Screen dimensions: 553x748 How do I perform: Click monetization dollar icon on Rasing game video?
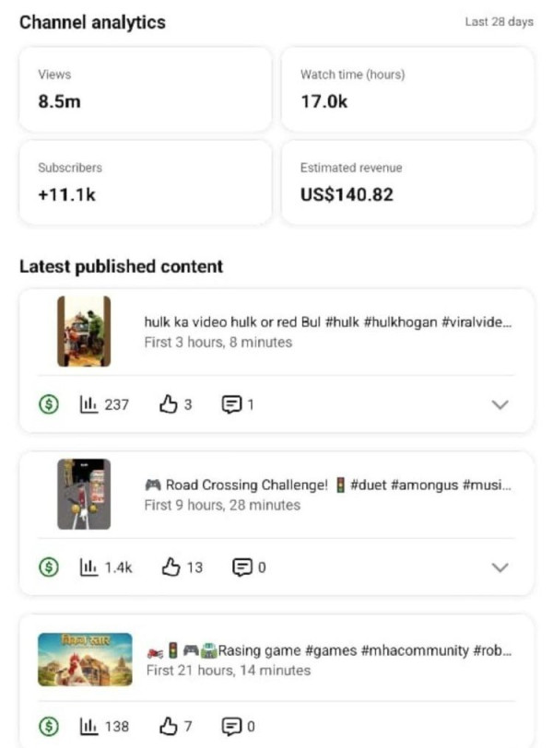[50, 727]
